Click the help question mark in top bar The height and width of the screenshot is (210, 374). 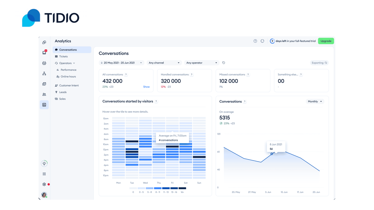(x=255, y=41)
